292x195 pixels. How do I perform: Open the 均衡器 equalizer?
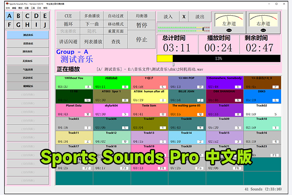tap(142, 16)
